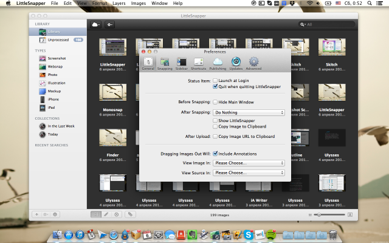Screen dimensions: 389x243
Task: Expand the View Image In dropdown
Action: click(249, 163)
